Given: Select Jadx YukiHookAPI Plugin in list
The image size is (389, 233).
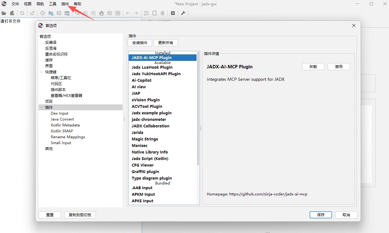Looking at the screenshot, I should 163,74.
